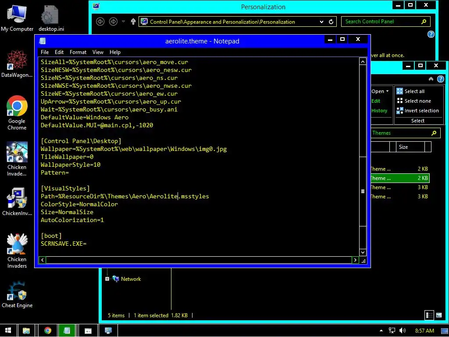
Task: Click the Personalization window title icon
Action: point(96,6)
